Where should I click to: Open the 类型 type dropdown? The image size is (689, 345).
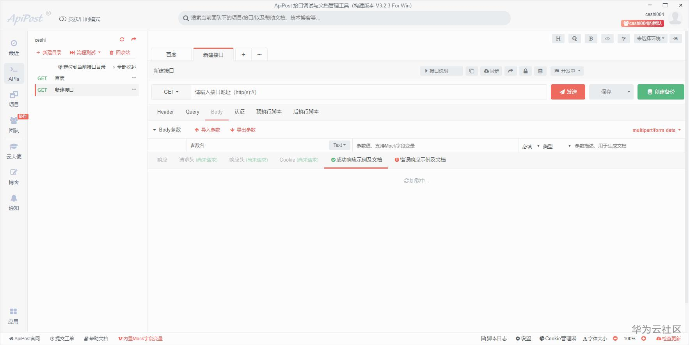[557, 146]
